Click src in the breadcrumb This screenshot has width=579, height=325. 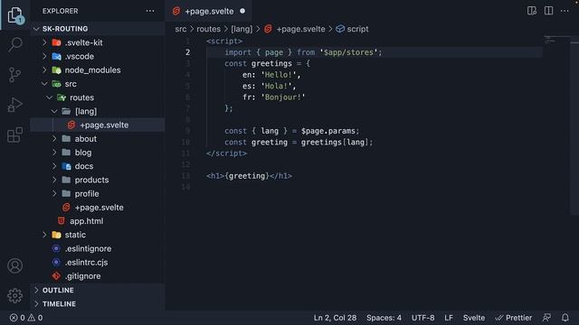click(181, 29)
